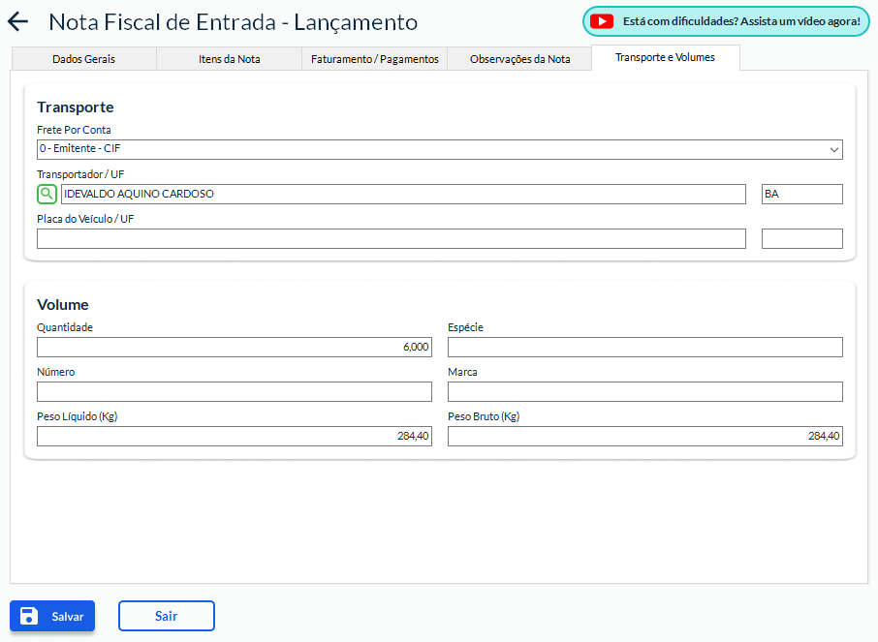Expand the Frete Por Conta dropdown
Viewport: 878px width, 642px height.
pyautogui.click(x=439, y=149)
